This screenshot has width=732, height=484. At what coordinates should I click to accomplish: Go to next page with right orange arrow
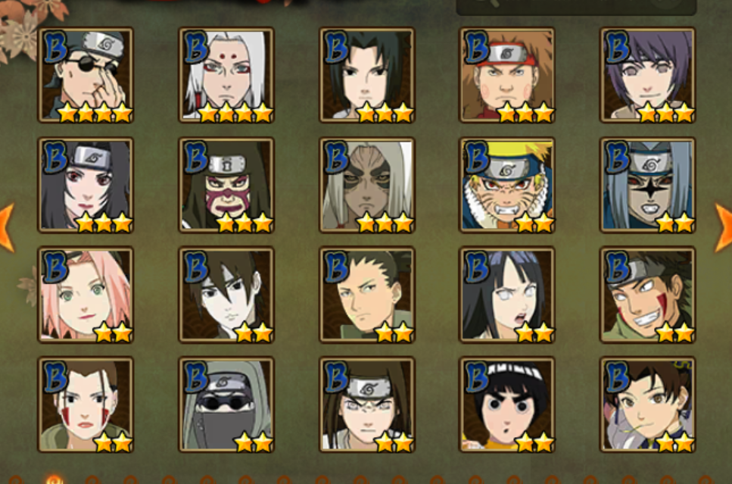(x=724, y=227)
